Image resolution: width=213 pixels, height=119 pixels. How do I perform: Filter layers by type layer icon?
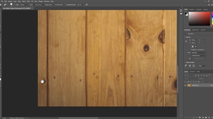(x=201, y=75)
